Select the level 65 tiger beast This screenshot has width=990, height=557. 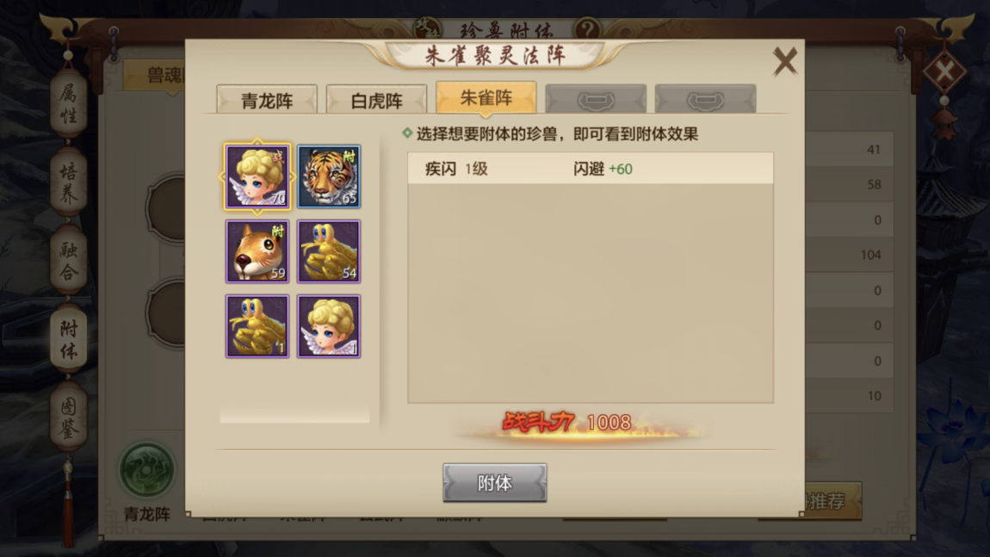click(x=329, y=176)
